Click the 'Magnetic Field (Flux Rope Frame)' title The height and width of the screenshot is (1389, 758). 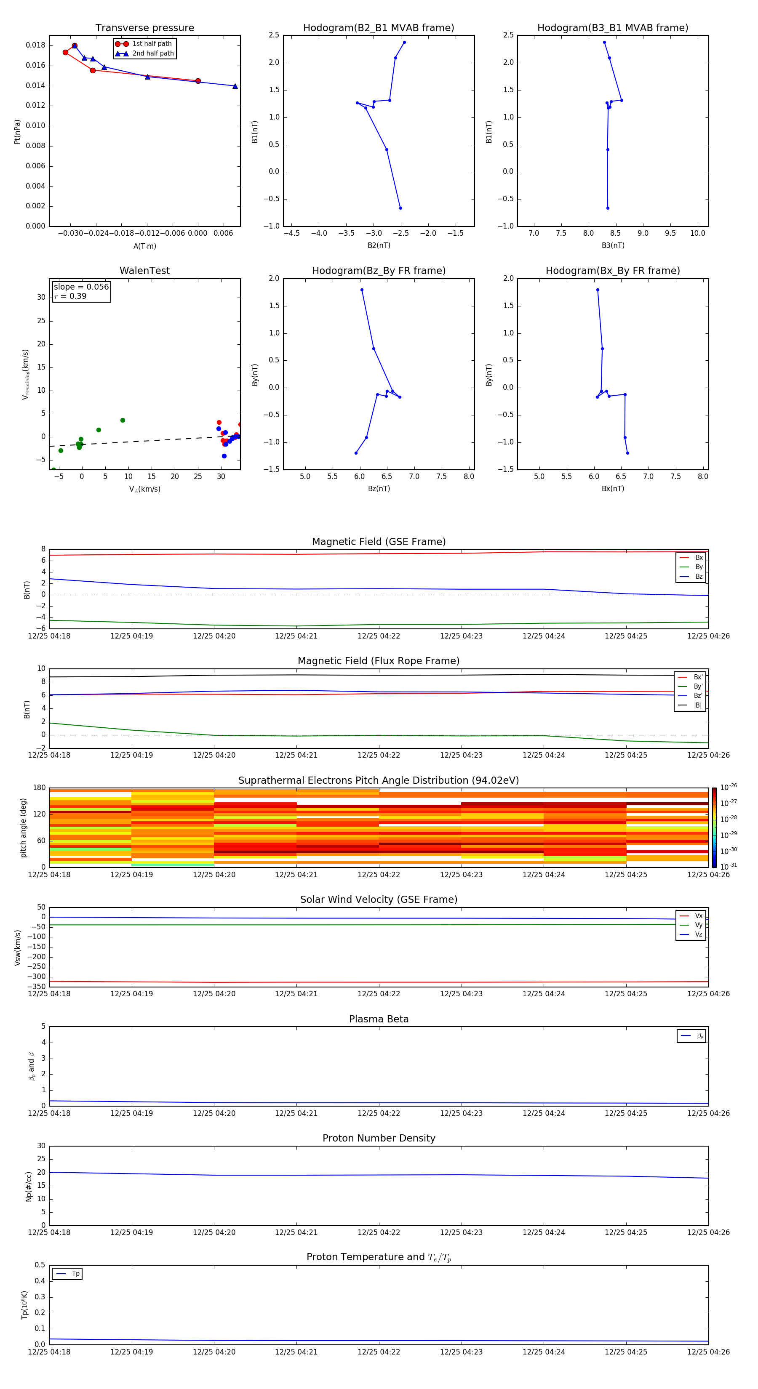tap(379, 661)
